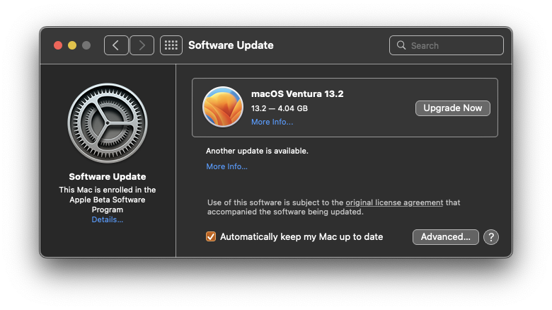This screenshot has width=552, height=310.
Task: Open Details… for the Beta Software Program
Action: (x=108, y=219)
